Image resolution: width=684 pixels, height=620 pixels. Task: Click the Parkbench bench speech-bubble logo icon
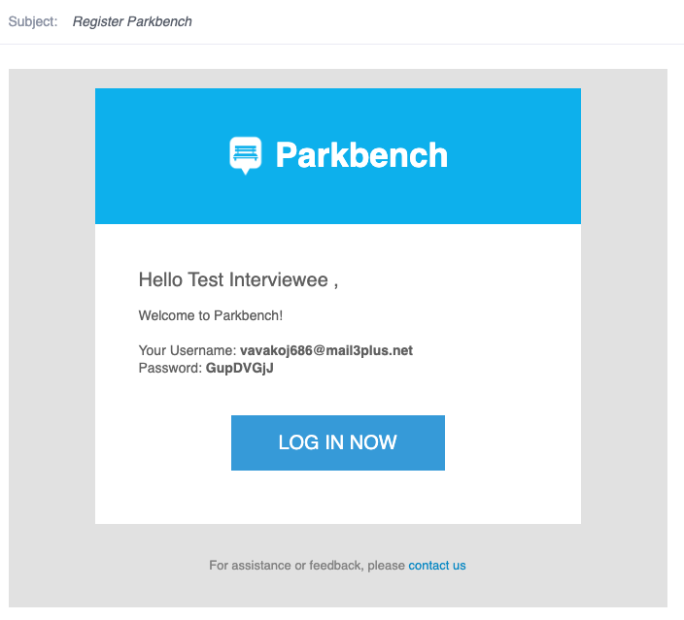[x=246, y=155]
